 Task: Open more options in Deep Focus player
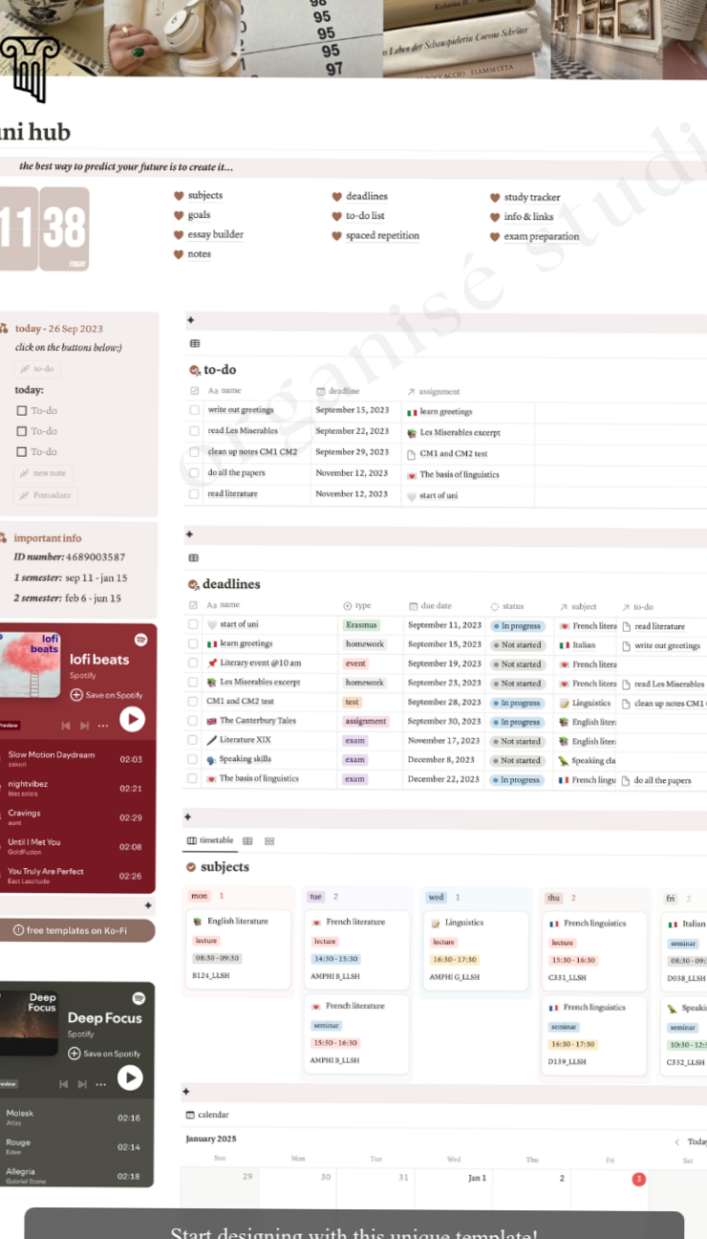101,1084
